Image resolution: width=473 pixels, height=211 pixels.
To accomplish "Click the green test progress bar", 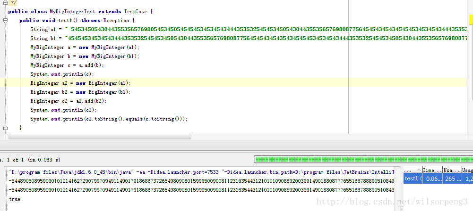I will pos(363,159).
